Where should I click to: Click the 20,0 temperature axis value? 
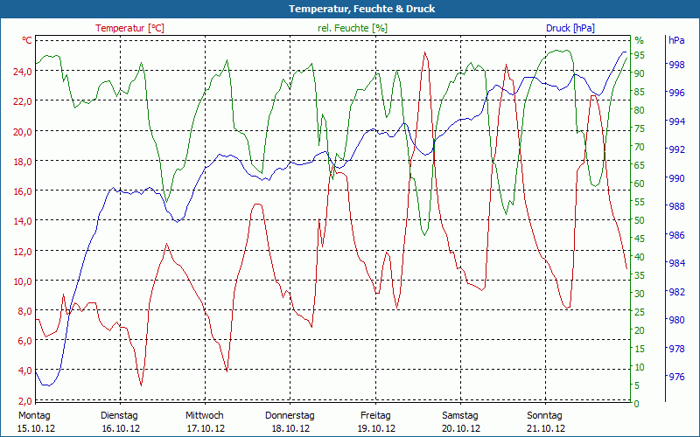(24, 132)
